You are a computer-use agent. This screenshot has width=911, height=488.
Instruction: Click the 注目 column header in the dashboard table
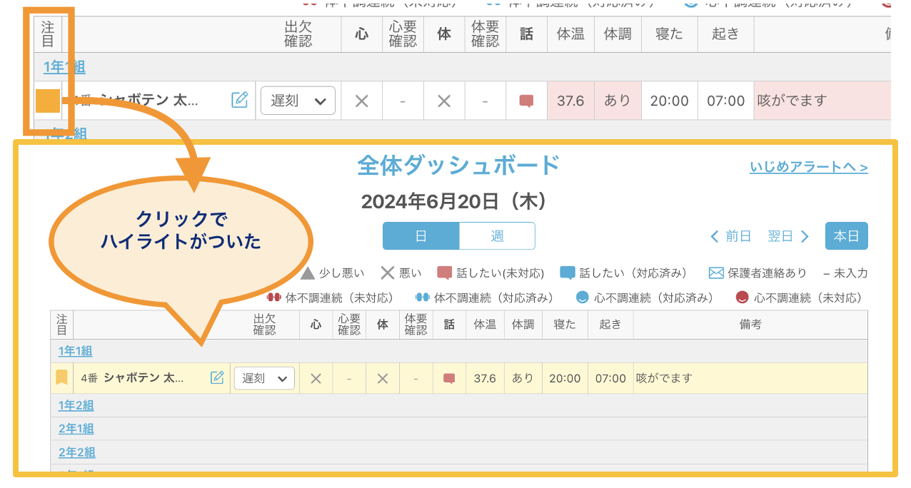click(62, 325)
